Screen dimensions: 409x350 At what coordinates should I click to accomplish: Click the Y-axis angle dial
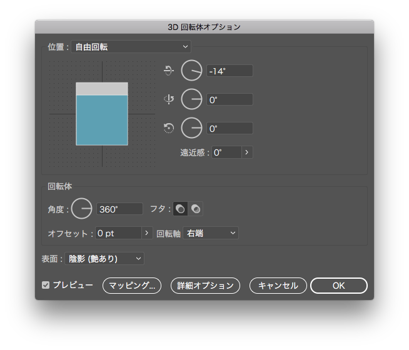(192, 99)
